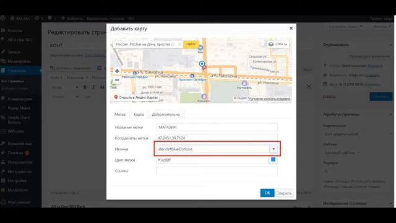396x223 pixels.
Task: Collapse the Опубликовать panel
Action: pyautogui.click(x=390, y=45)
